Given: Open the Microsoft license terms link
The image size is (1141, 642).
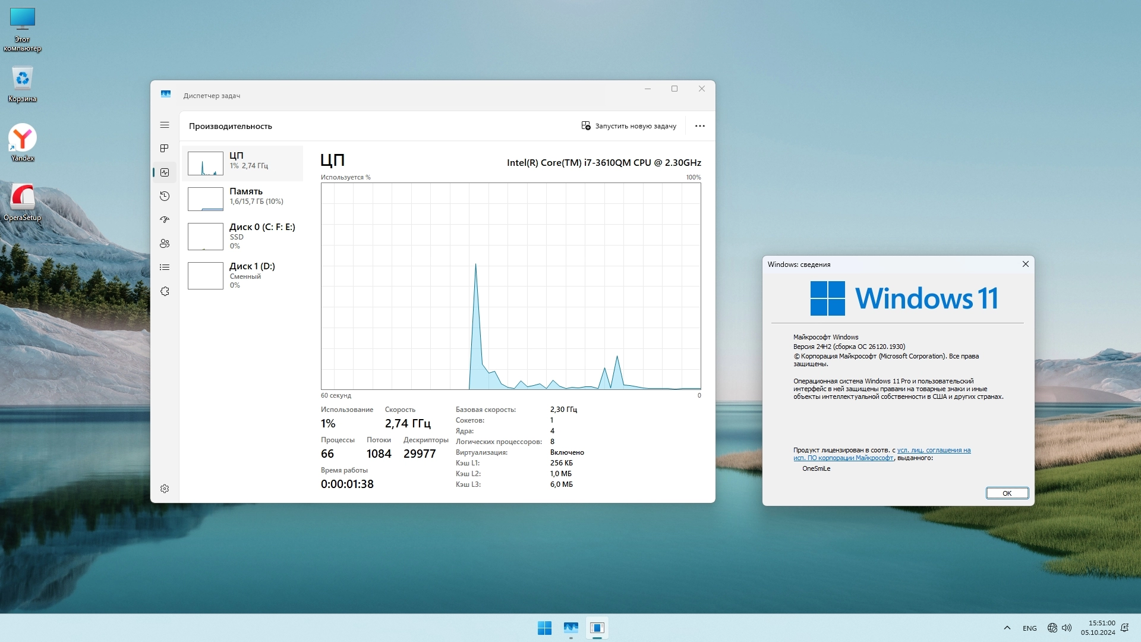Looking at the screenshot, I should [x=933, y=451].
